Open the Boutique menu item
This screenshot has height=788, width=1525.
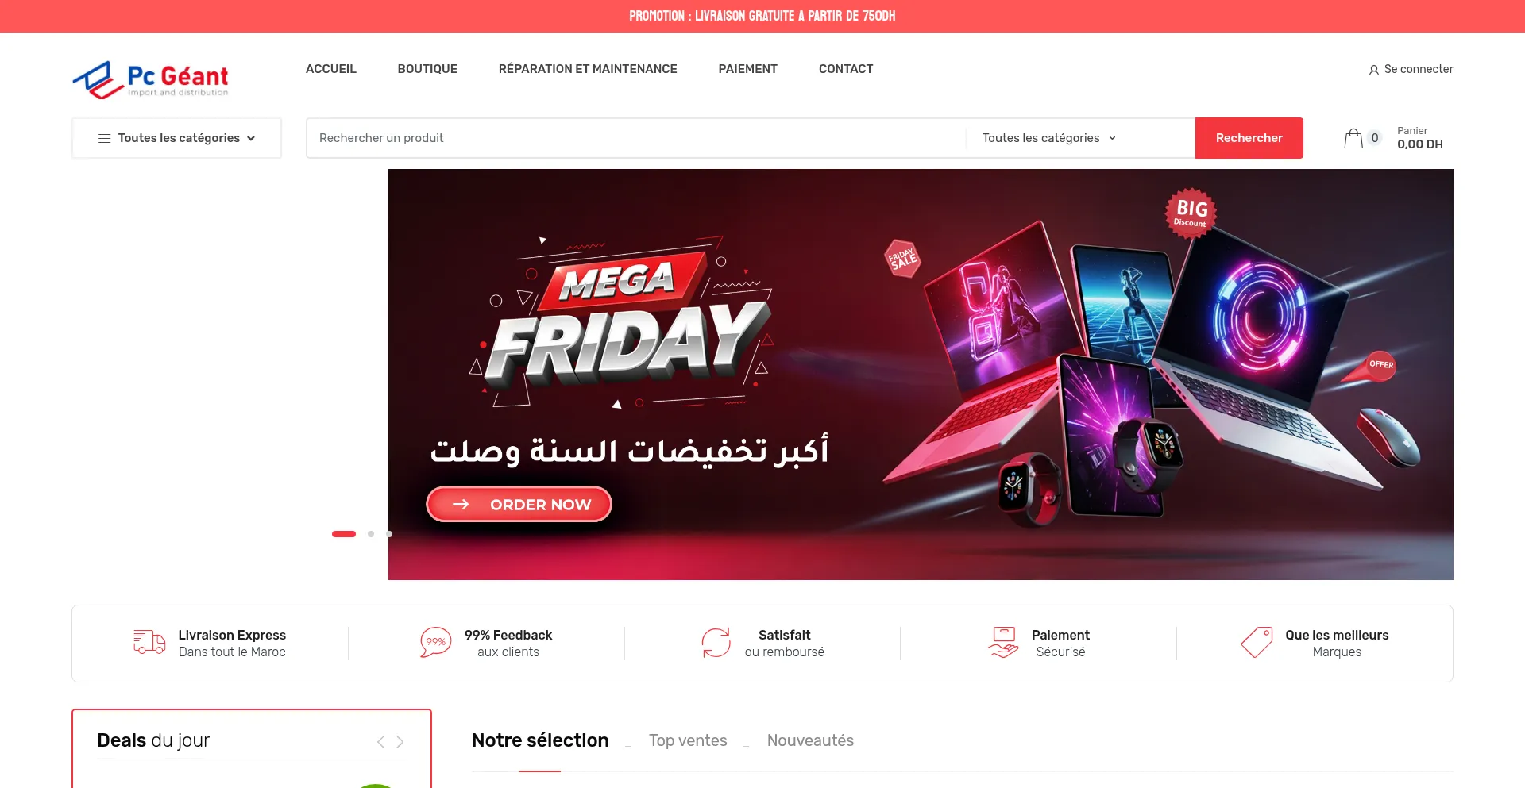427,69
